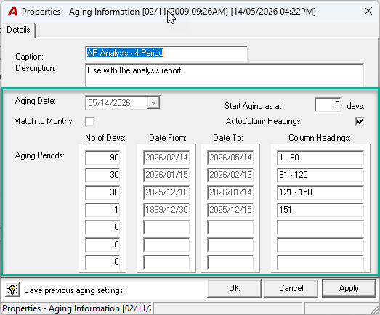Click the Start Aging as at days field

(328, 105)
